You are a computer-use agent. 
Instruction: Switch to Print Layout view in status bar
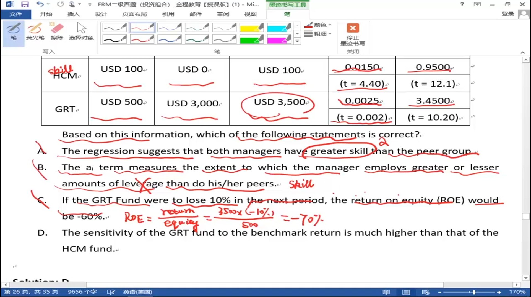(x=406, y=292)
